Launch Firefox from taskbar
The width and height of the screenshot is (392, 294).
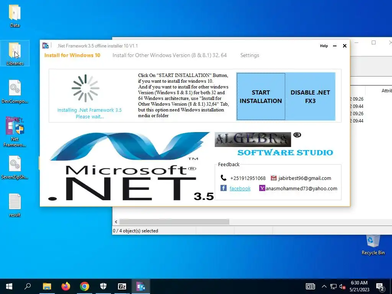(66, 286)
